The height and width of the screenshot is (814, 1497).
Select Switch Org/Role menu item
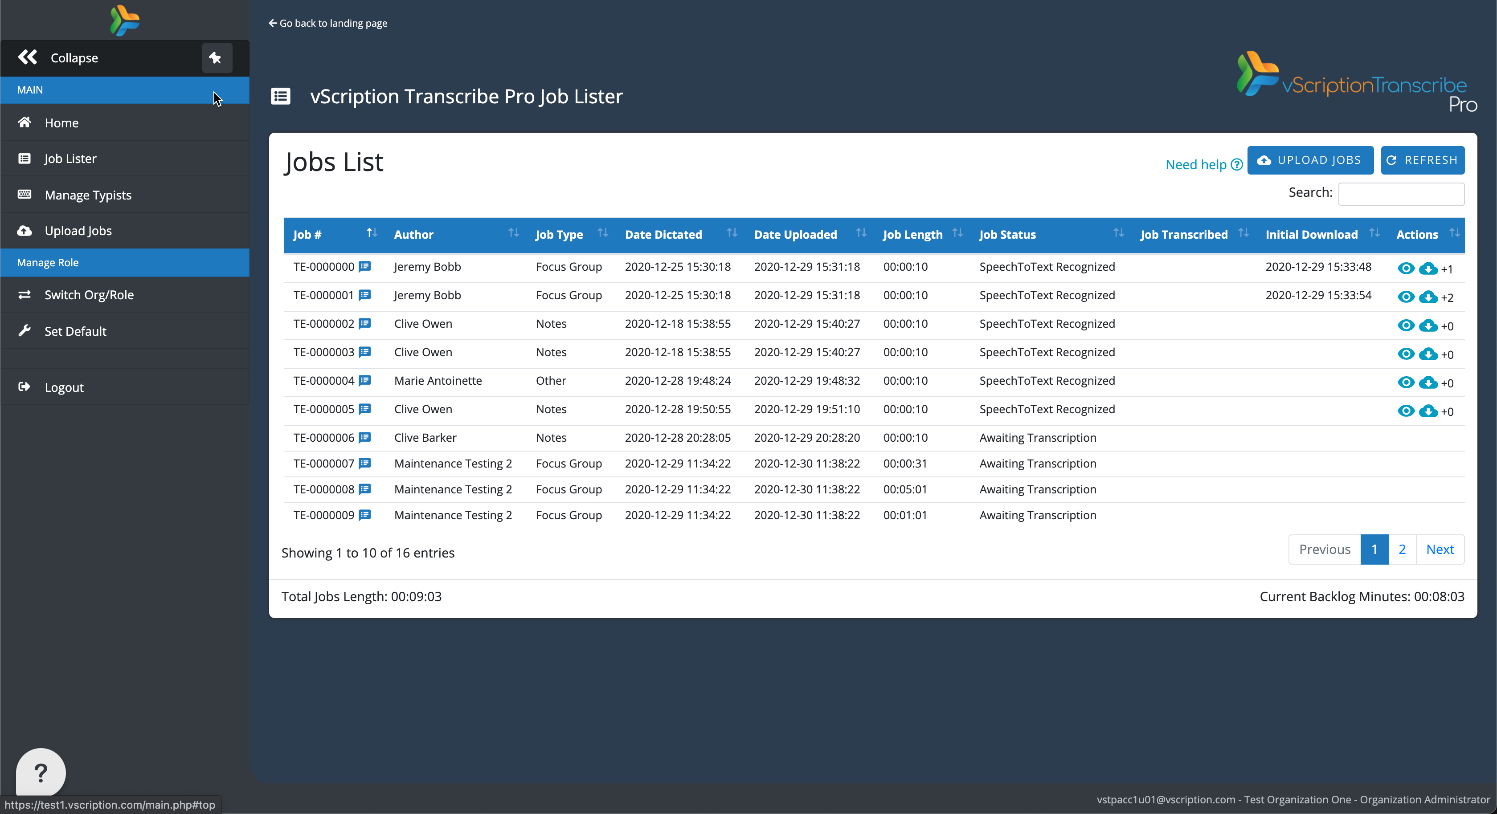89,295
